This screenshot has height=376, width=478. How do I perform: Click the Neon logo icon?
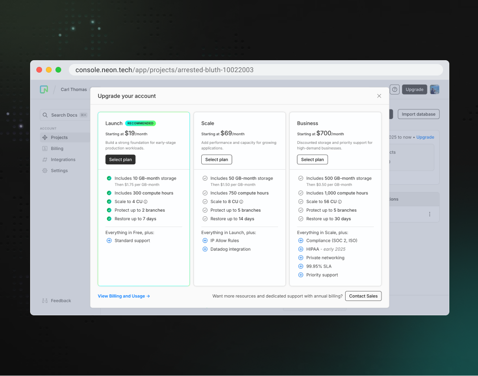[44, 89]
